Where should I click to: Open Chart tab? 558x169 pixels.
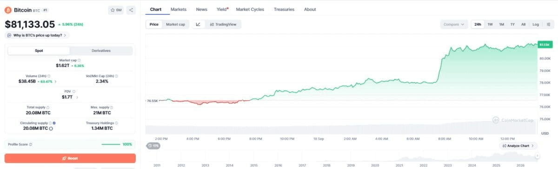(156, 9)
